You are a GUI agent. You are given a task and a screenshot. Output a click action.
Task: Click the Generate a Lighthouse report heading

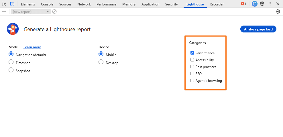click(x=57, y=29)
